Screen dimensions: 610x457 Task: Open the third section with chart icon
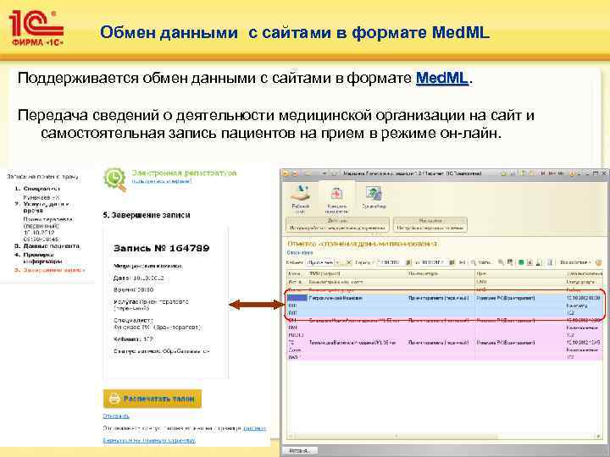[374, 197]
